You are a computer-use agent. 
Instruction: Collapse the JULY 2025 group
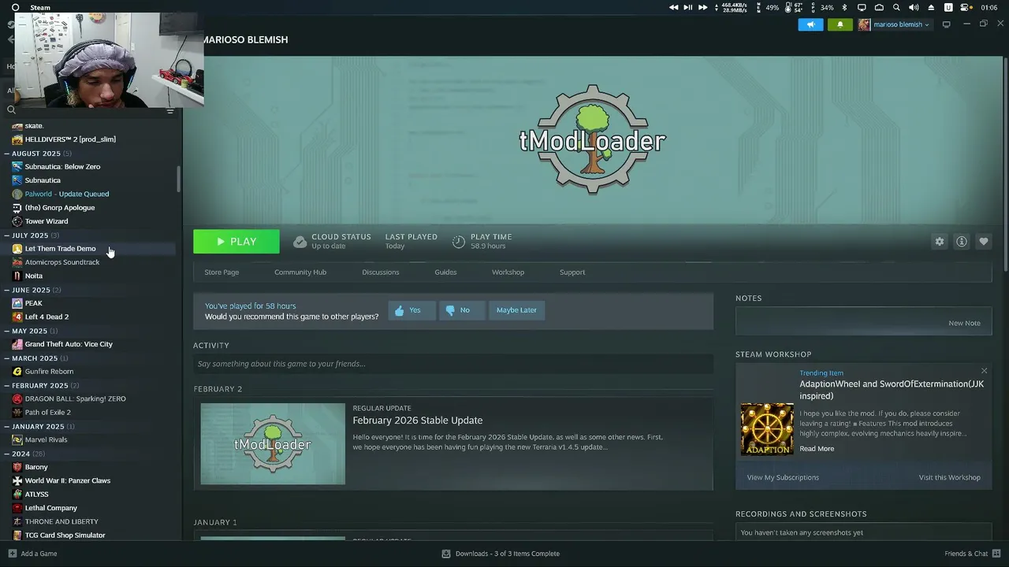tap(7, 235)
